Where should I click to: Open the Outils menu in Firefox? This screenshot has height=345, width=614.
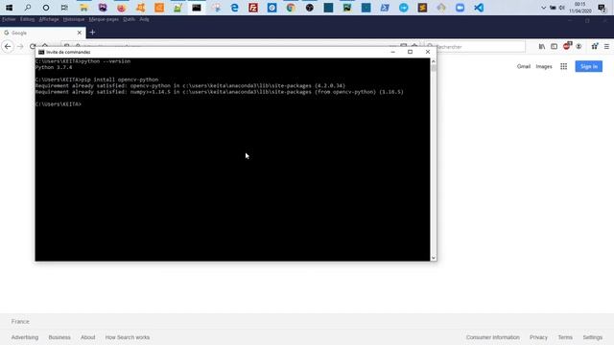point(129,19)
